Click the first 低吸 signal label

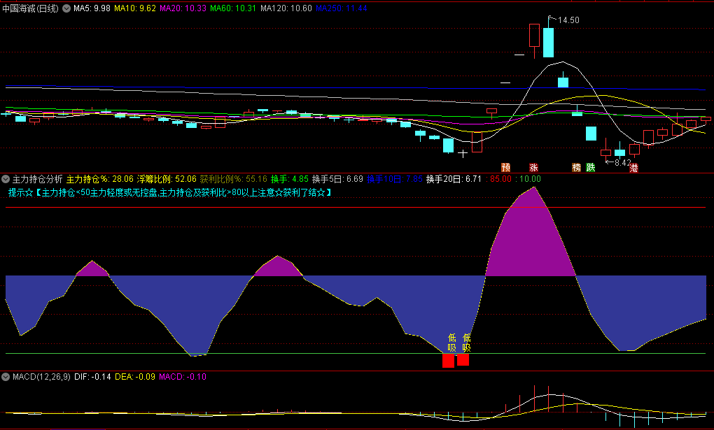tap(451, 343)
